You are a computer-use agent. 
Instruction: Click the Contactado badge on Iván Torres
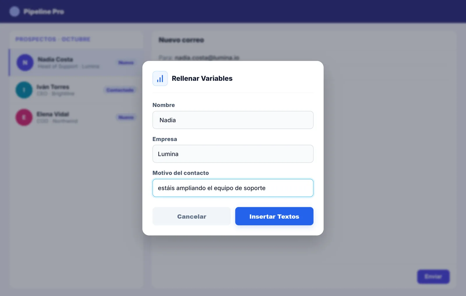point(120,90)
